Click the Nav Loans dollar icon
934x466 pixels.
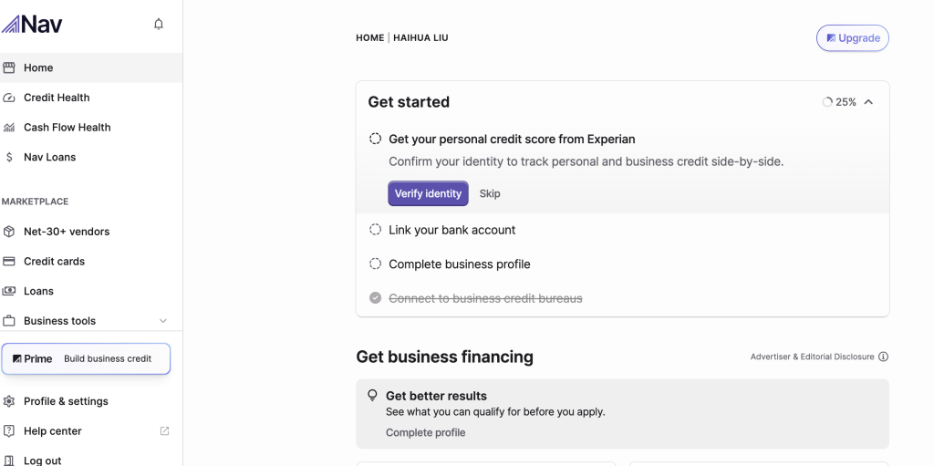coord(9,157)
